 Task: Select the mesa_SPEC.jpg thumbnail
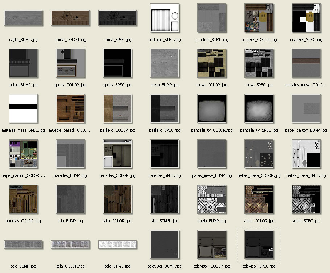[x=259, y=63]
